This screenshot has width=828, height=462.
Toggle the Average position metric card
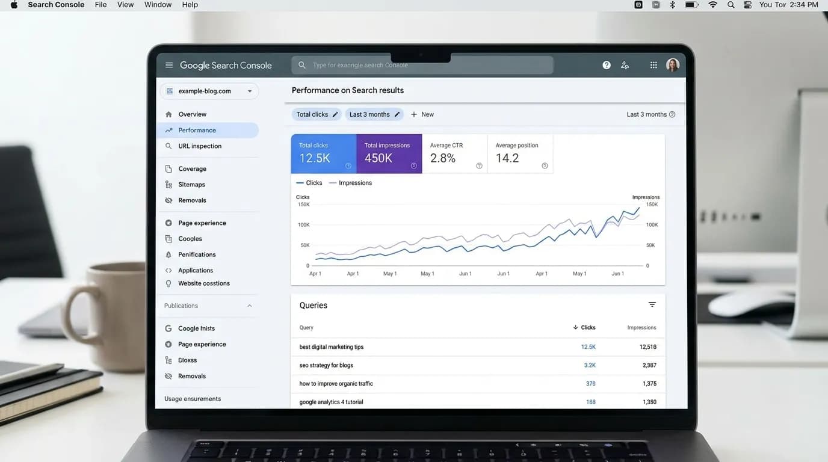click(521, 153)
